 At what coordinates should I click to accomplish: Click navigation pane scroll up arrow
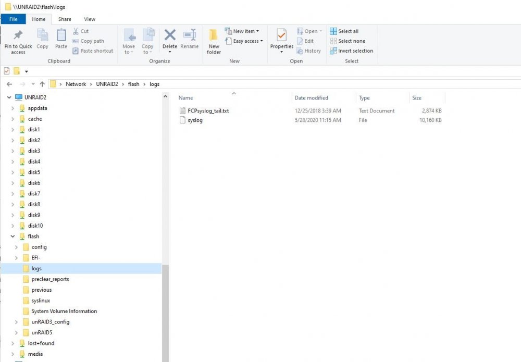coord(165,97)
